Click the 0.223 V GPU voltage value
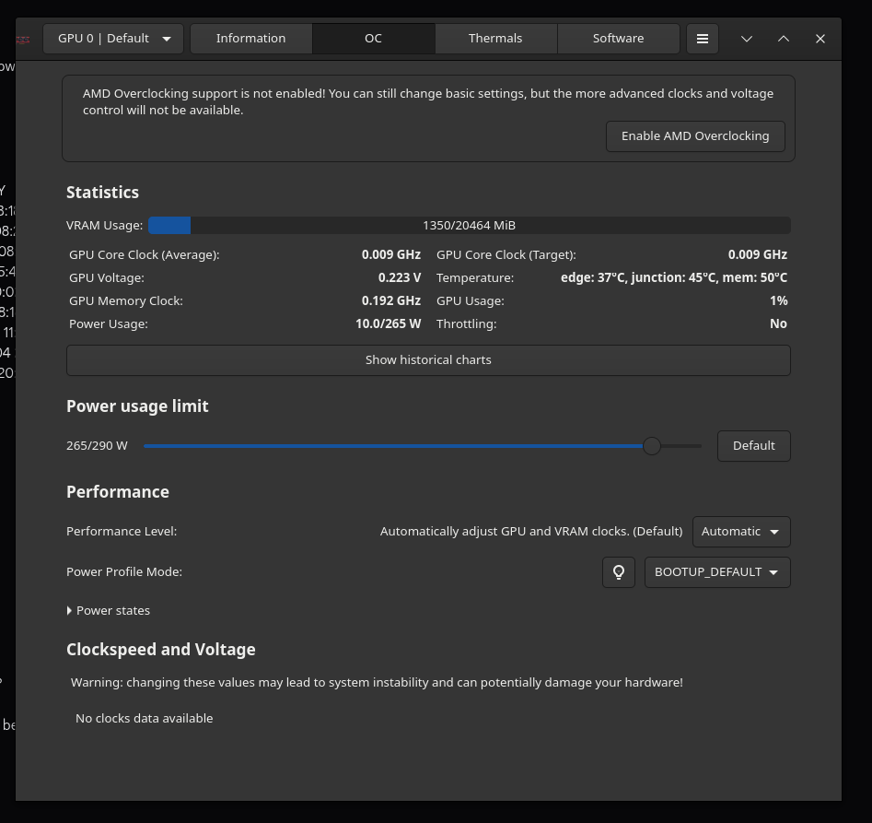 click(x=400, y=277)
